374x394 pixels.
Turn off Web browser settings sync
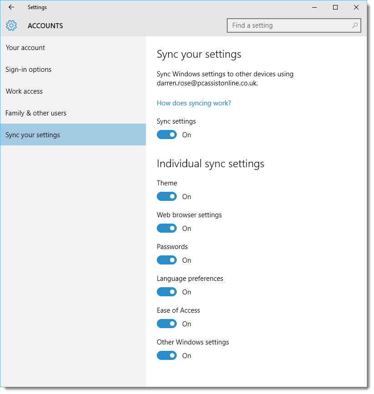[x=167, y=228]
